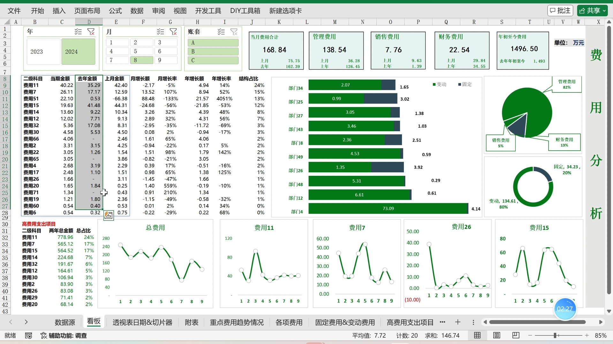Select month 1 in the 月 slicer
The image size is (613, 344).
point(117,42)
